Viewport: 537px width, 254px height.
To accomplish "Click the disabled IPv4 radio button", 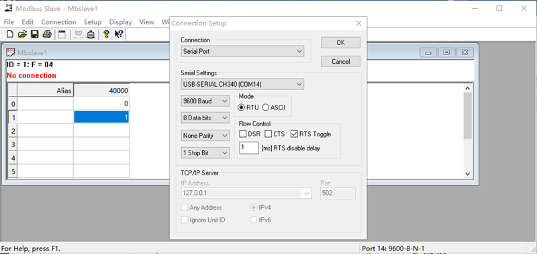I will [x=254, y=208].
